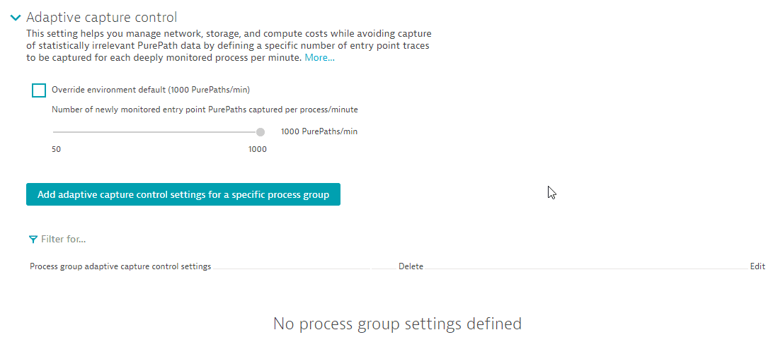Screen dimensions: 773x342
Task: Open the More... link in the description
Action: tap(319, 58)
